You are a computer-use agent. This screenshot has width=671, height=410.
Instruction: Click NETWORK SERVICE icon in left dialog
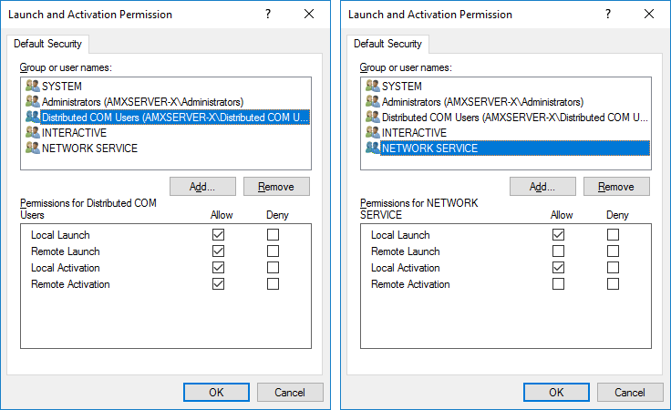point(33,148)
